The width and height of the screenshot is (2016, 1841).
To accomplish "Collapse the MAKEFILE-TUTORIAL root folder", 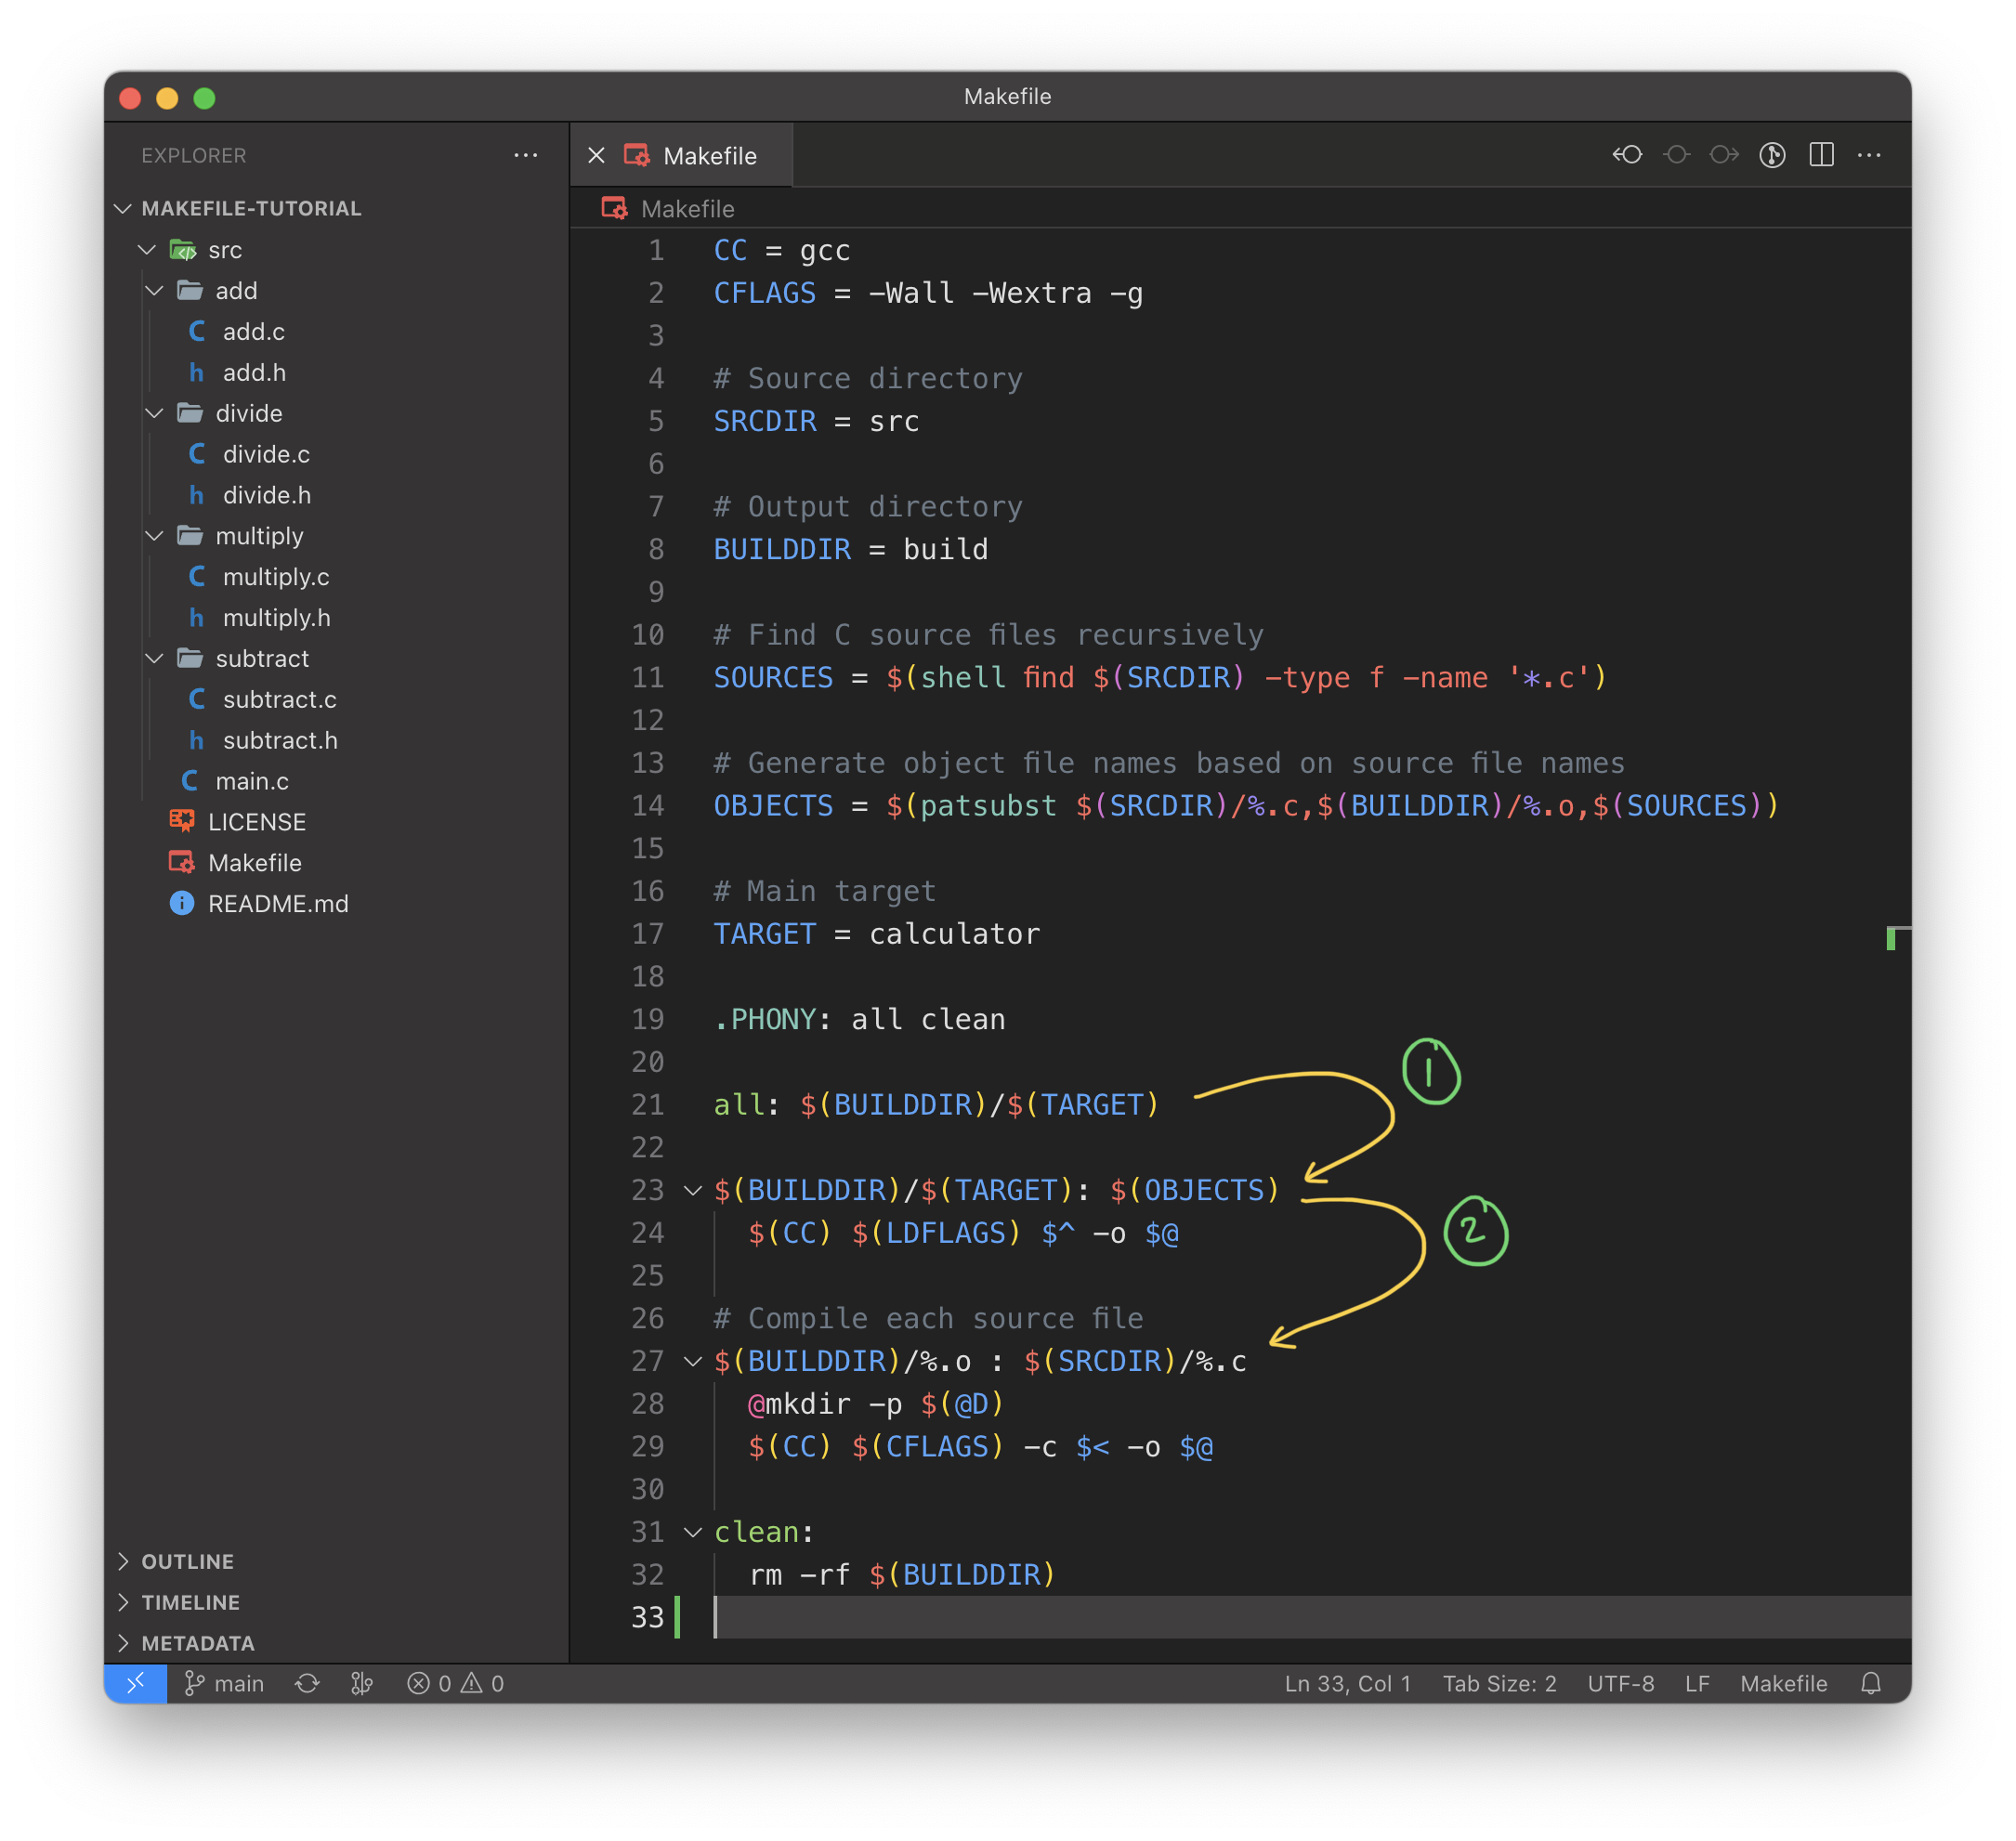I will (x=123, y=208).
